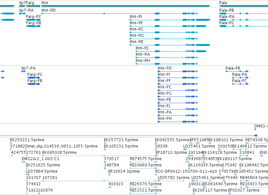Viewport: 268px width, 195px height.
Task: Select the EP16634.3prime EST label
Action: coord(124,171)
